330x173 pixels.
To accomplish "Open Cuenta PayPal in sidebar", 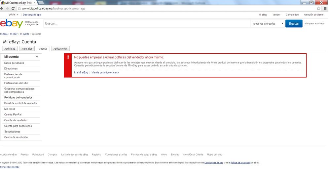I will pos(13,114).
